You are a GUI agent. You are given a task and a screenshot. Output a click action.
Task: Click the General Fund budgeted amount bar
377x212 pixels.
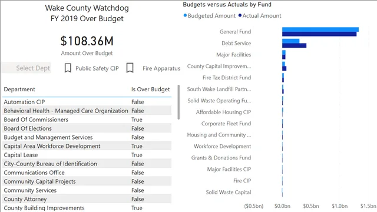coord(320,29)
